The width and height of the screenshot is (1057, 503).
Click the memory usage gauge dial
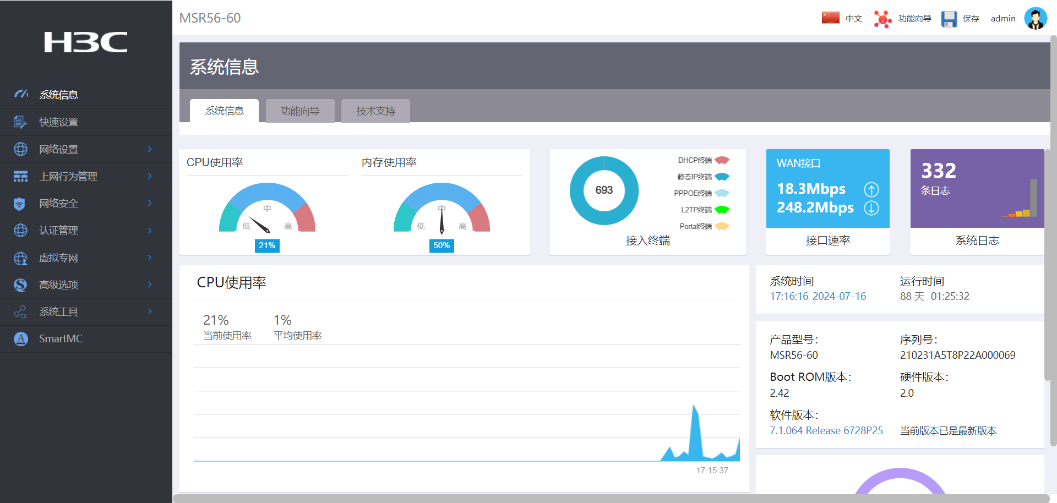tap(442, 207)
